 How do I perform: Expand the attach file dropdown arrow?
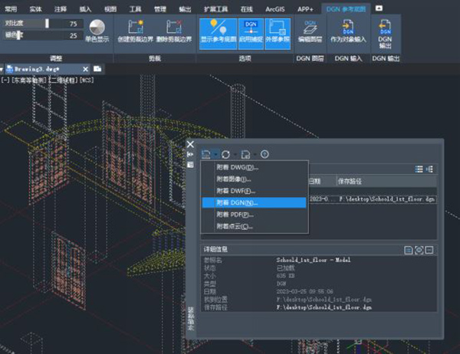pyautogui.click(x=217, y=153)
